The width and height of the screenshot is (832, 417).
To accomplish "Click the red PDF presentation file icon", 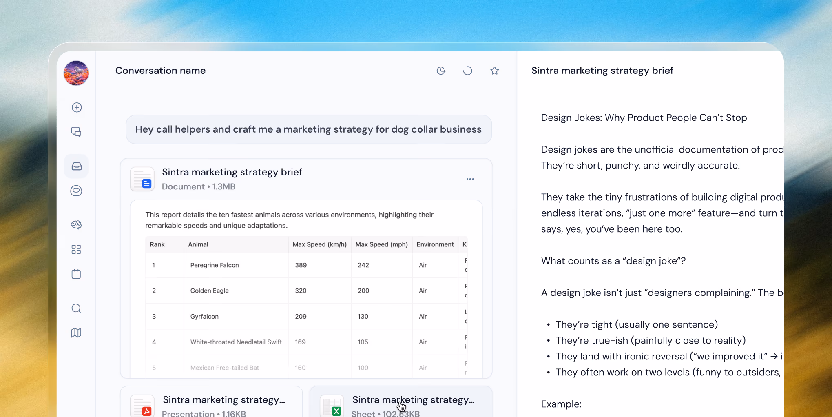I will (142, 406).
